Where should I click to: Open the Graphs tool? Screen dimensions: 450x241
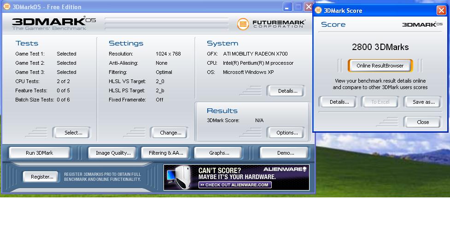(x=218, y=153)
